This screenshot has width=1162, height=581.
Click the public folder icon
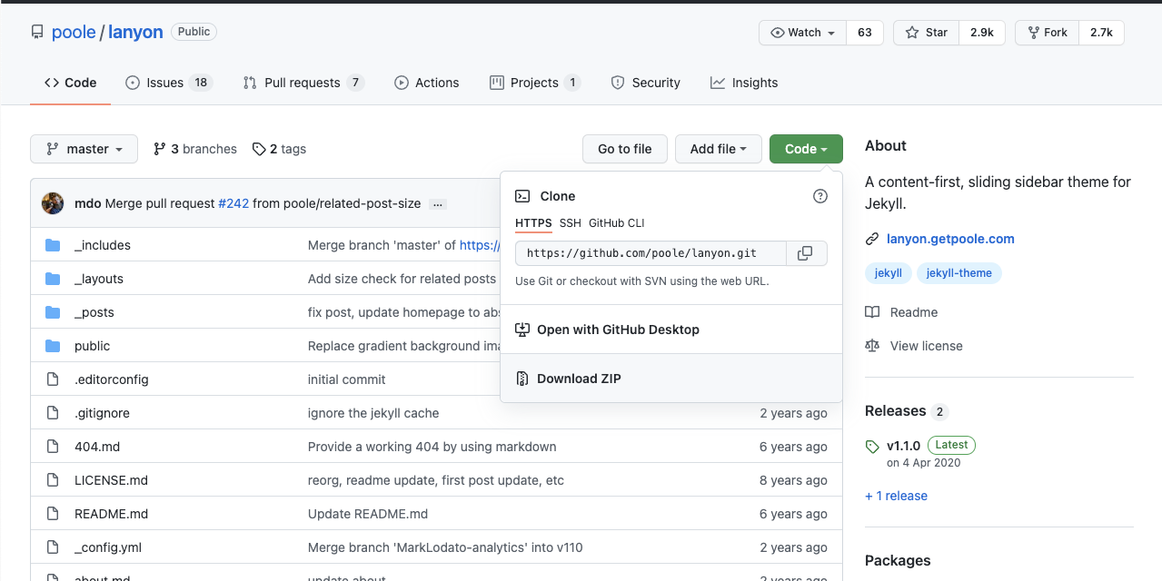click(53, 346)
